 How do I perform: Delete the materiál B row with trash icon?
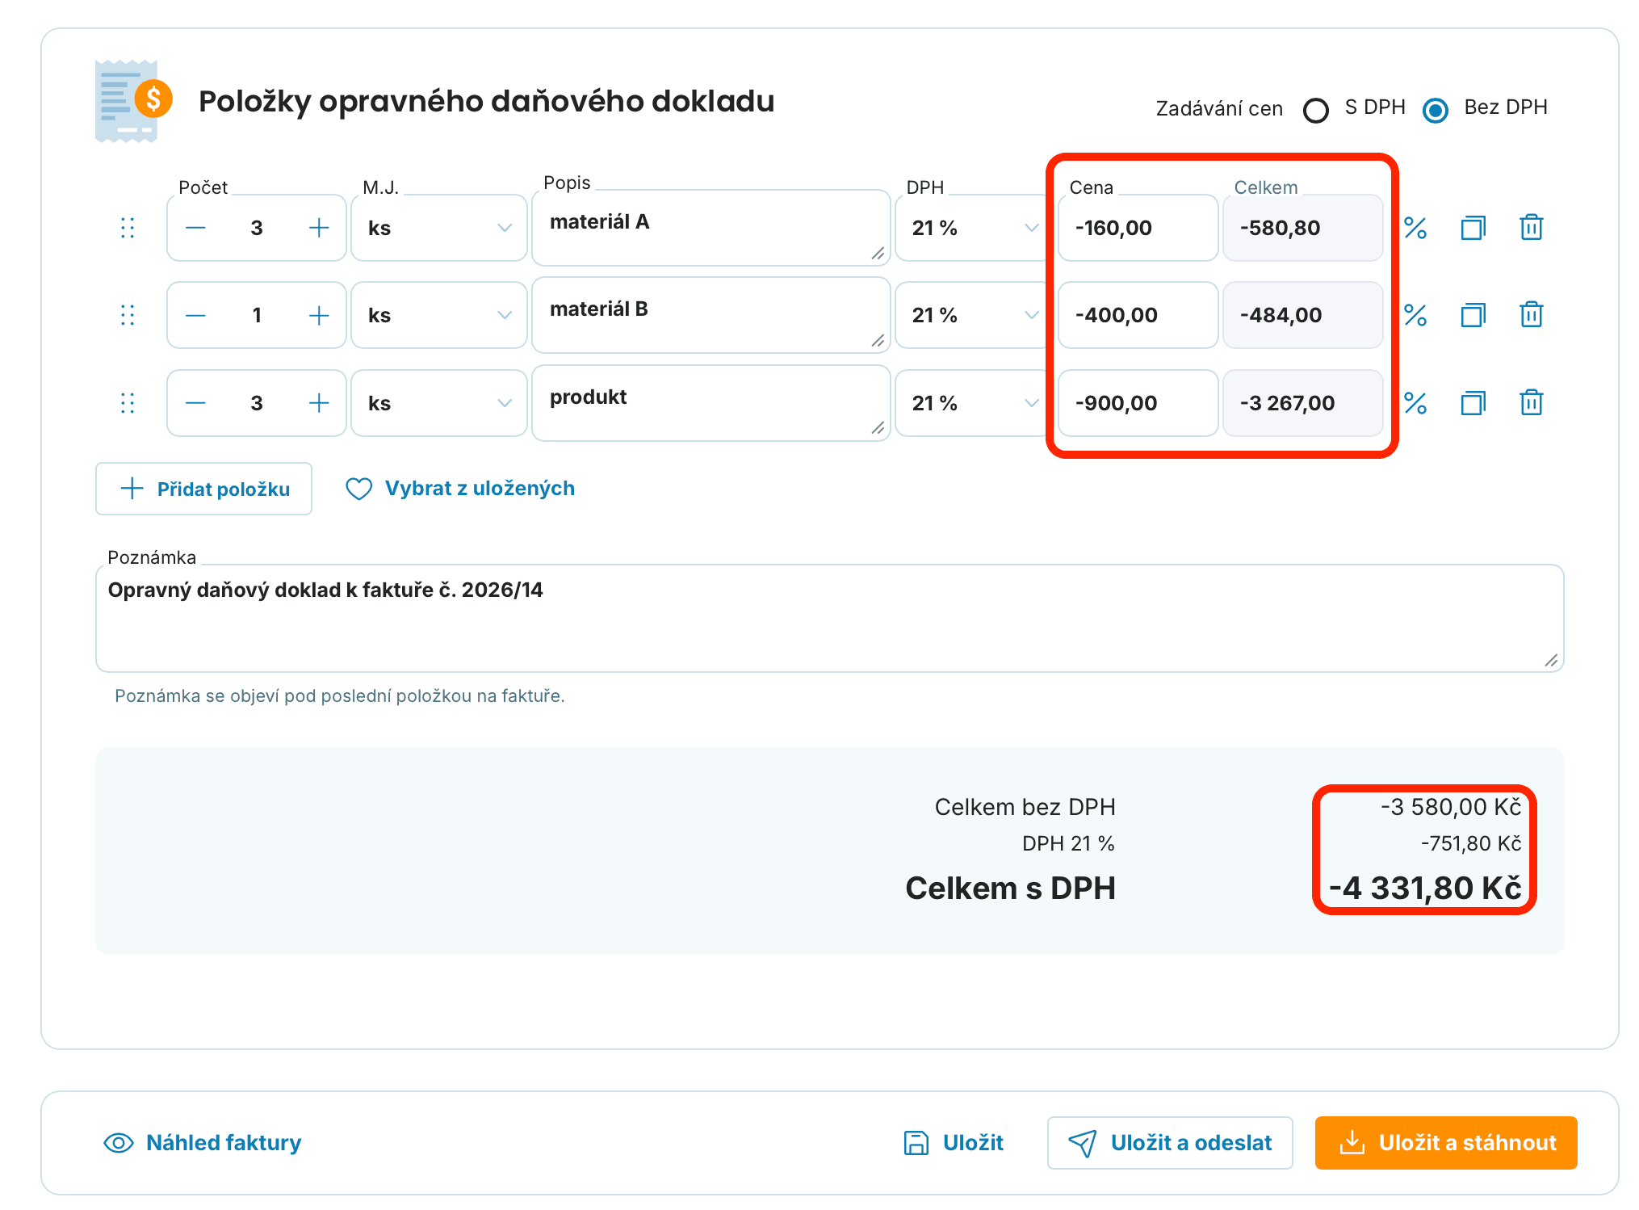pyautogui.click(x=1531, y=315)
